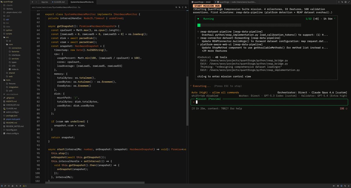Viewport: 351px width, 188px height.
Task: Open pnpm-lock.yaml in the file tree
Action: coord(13,119)
